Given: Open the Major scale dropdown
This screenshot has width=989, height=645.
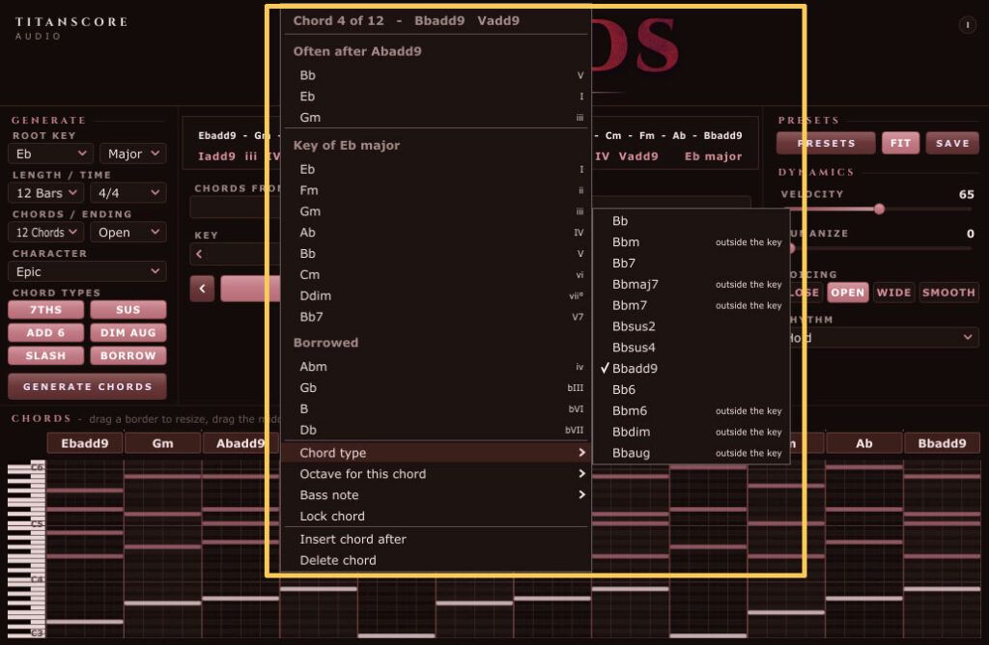Looking at the screenshot, I should pyautogui.click(x=133, y=154).
